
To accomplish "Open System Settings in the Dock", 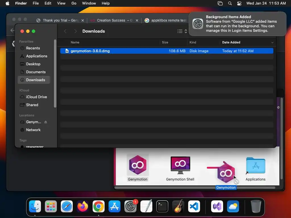I will pyautogui.click(x=130, y=206).
